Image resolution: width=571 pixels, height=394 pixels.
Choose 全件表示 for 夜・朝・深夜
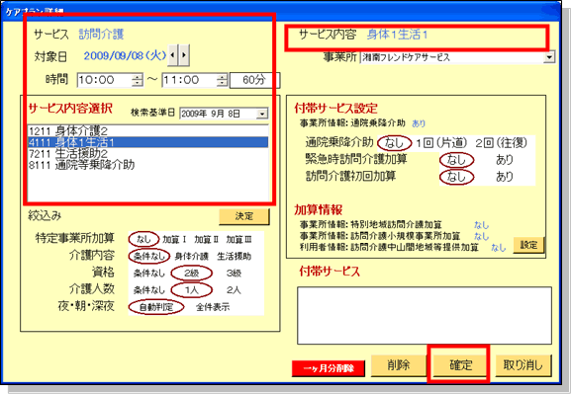click(213, 307)
